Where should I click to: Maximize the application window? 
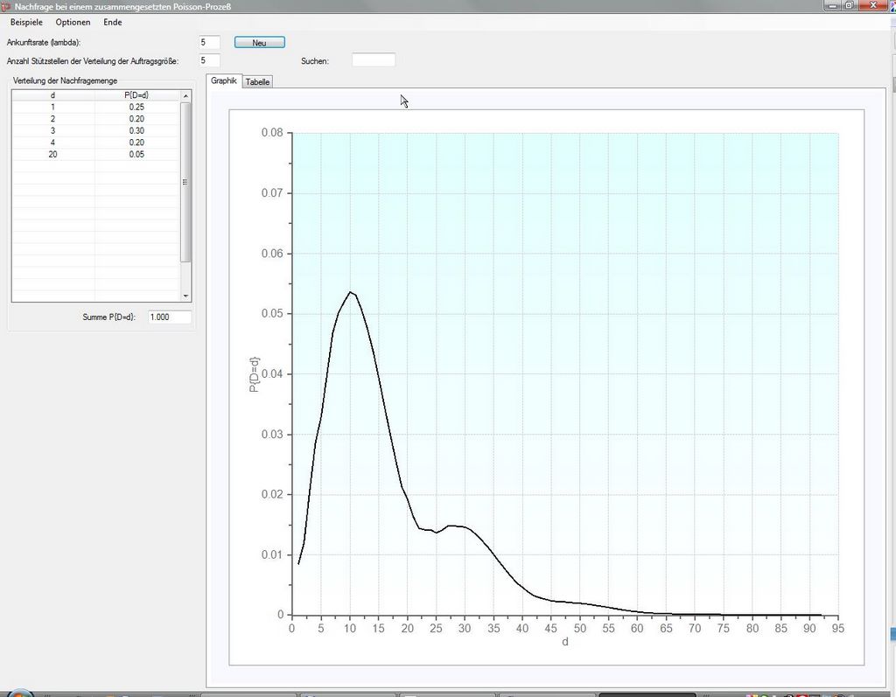tap(849, 5)
